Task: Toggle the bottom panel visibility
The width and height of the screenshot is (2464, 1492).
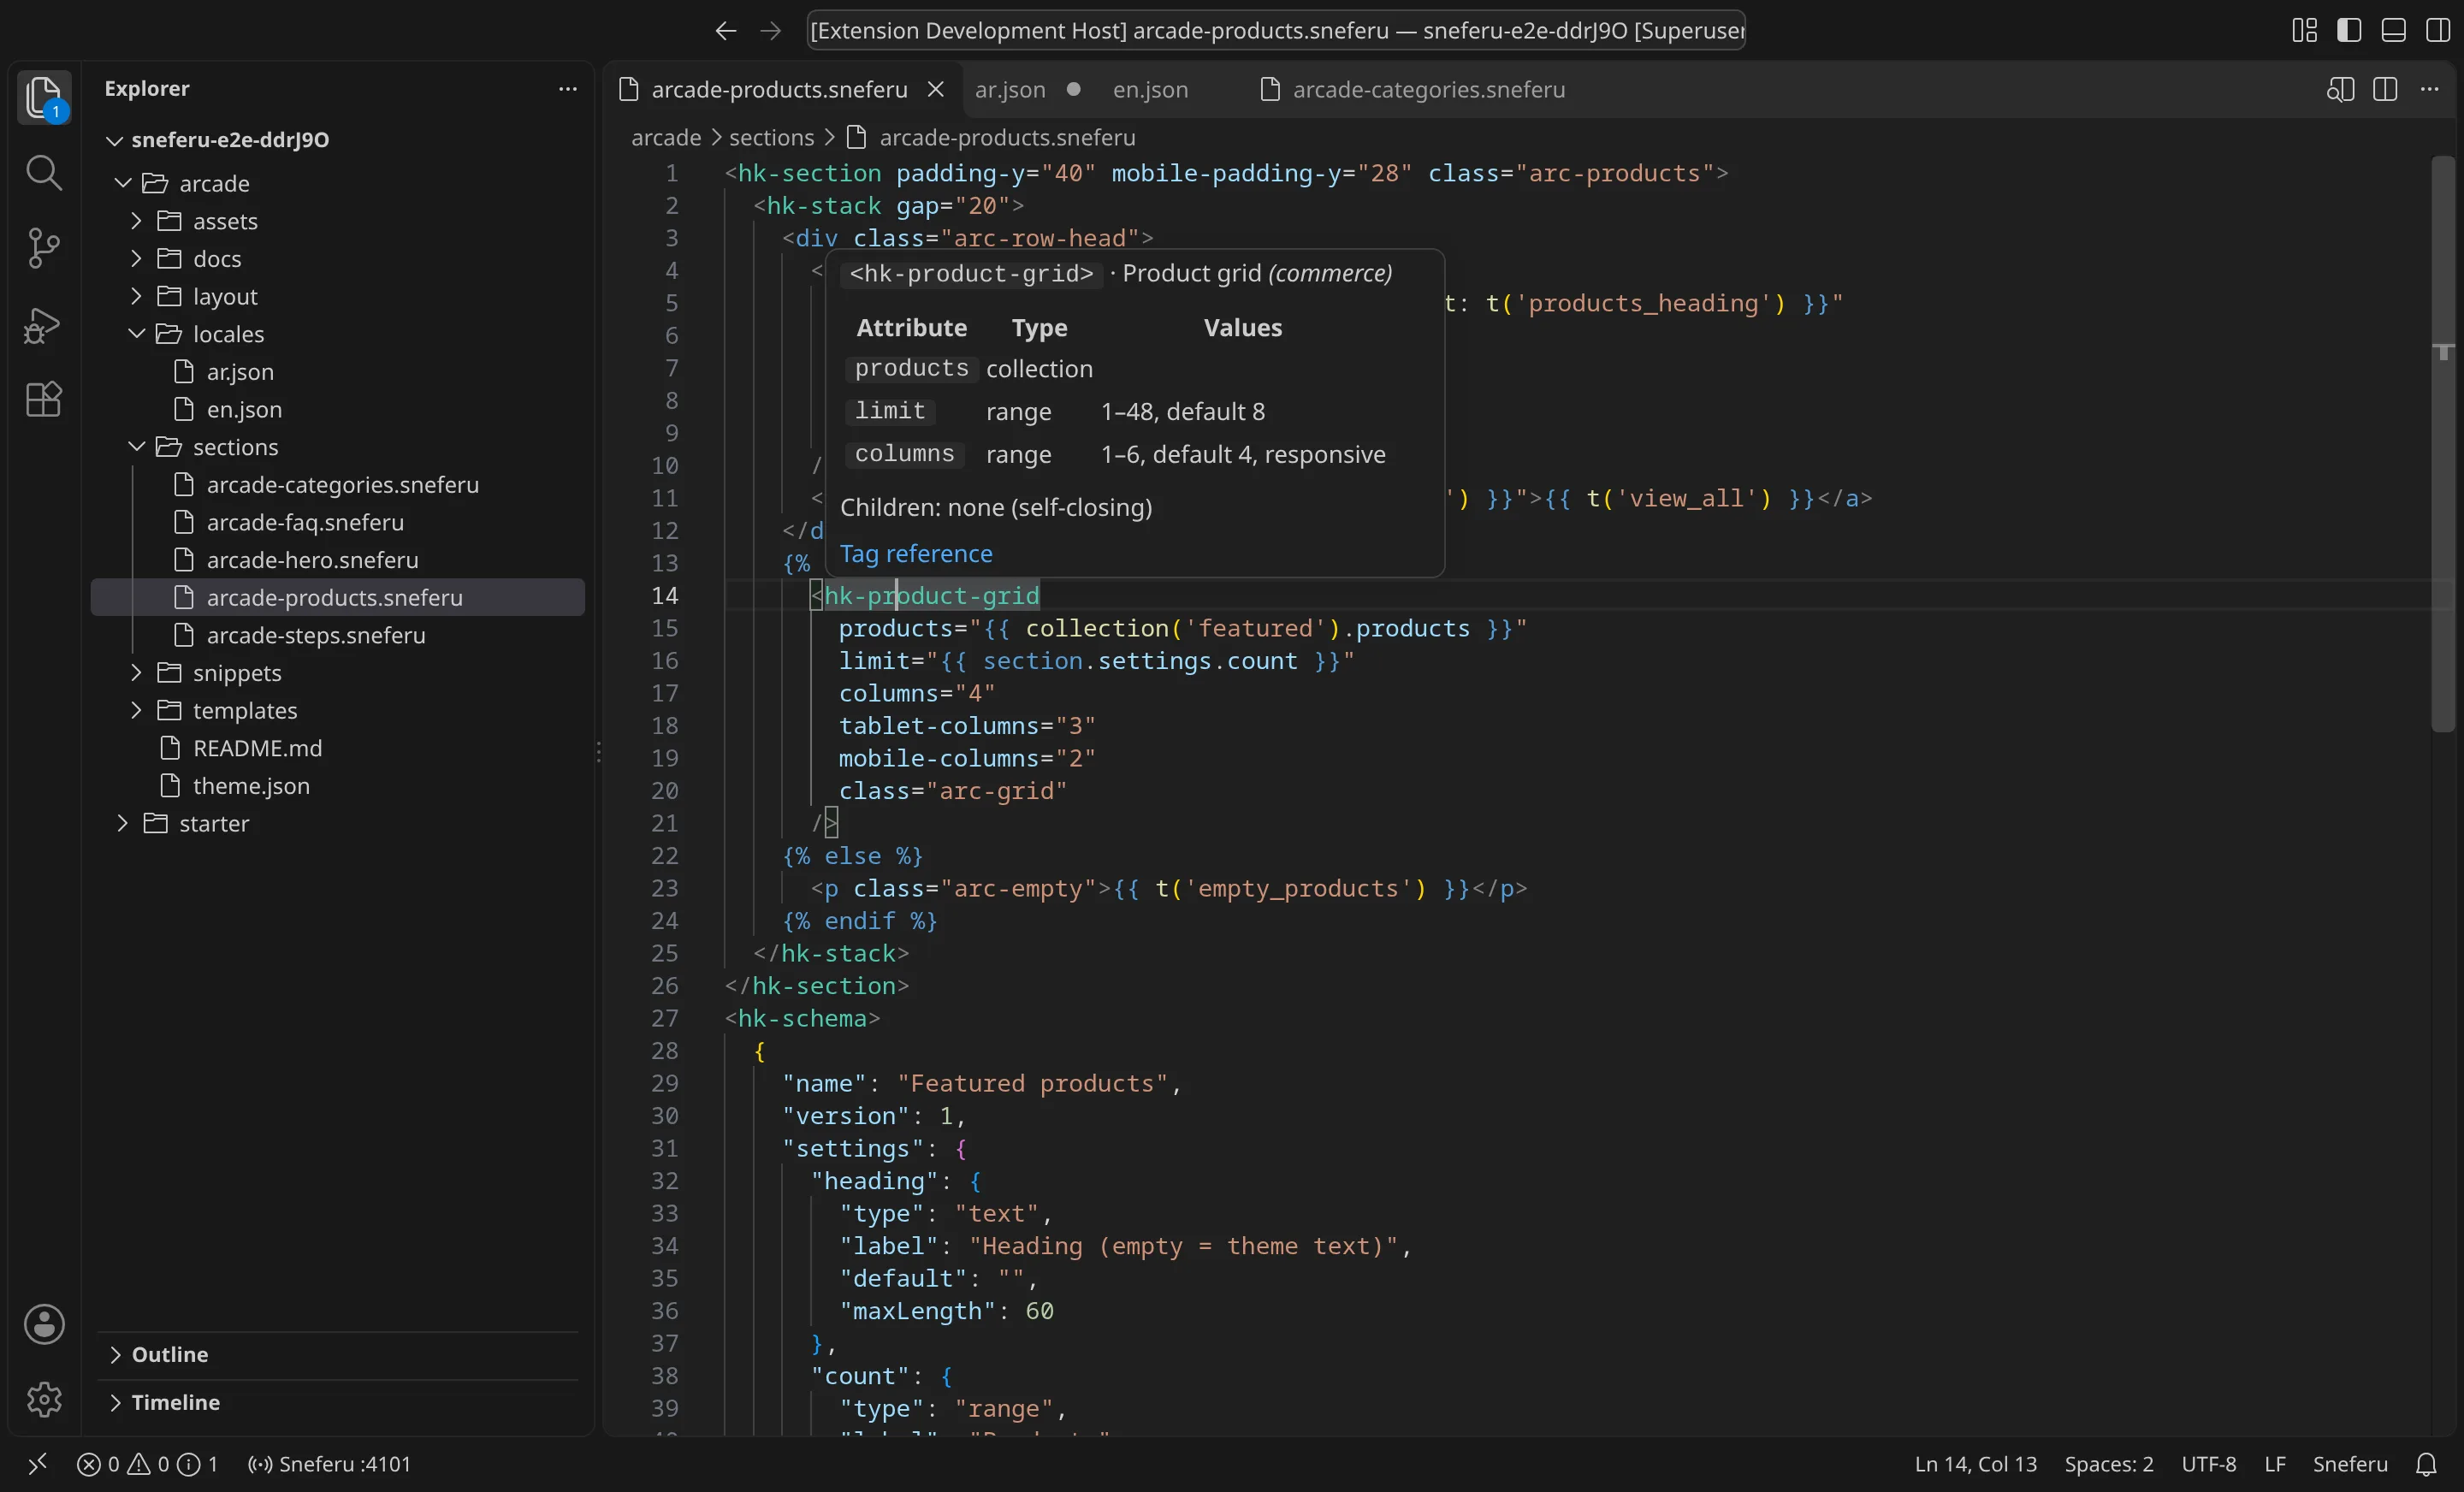Action: (x=2393, y=30)
